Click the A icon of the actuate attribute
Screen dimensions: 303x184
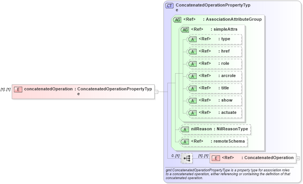(x=192, y=113)
